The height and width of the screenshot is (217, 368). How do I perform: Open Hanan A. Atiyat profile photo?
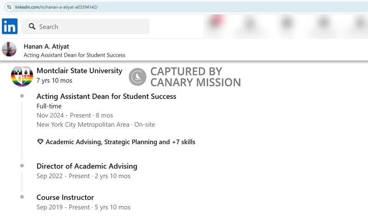pyautogui.click(x=9, y=49)
